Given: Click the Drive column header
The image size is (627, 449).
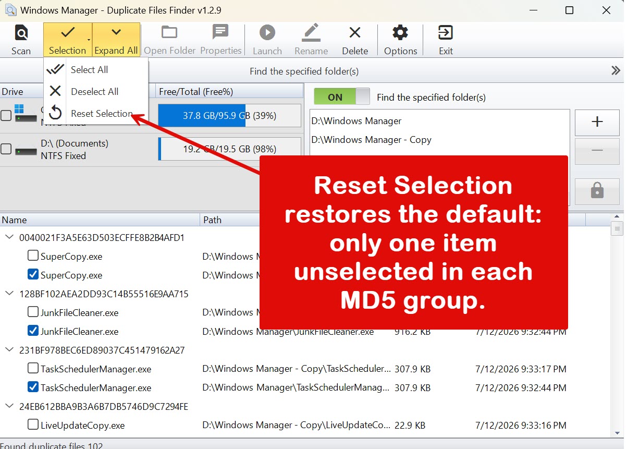Looking at the screenshot, I should point(22,92).
